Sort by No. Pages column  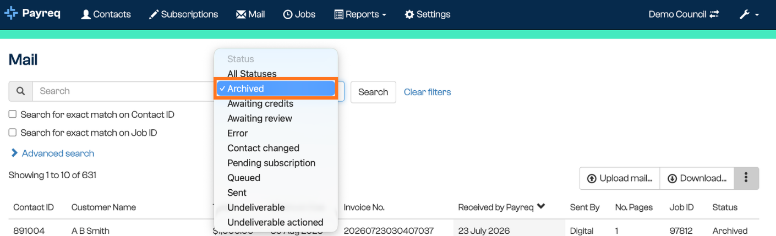click(634, 207)
